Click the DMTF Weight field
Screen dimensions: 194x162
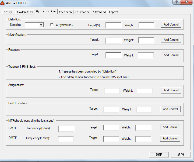pyautogui.click(x=143, y=139)
